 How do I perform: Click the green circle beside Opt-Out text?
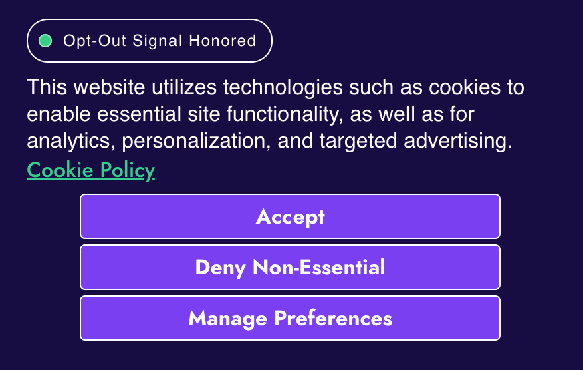[x=46, y=41]
